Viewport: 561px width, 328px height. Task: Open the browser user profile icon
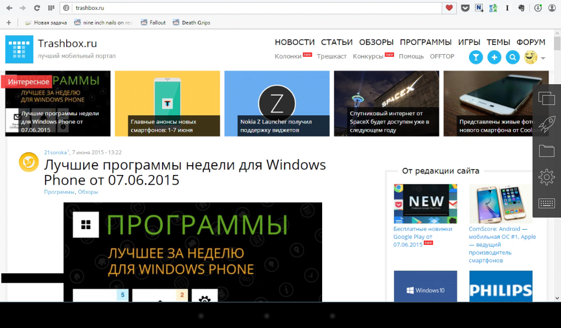pos(552,8)
